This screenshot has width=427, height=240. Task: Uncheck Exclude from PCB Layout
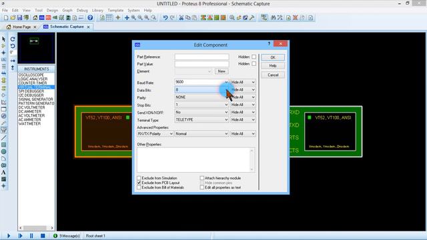point(139,183)
